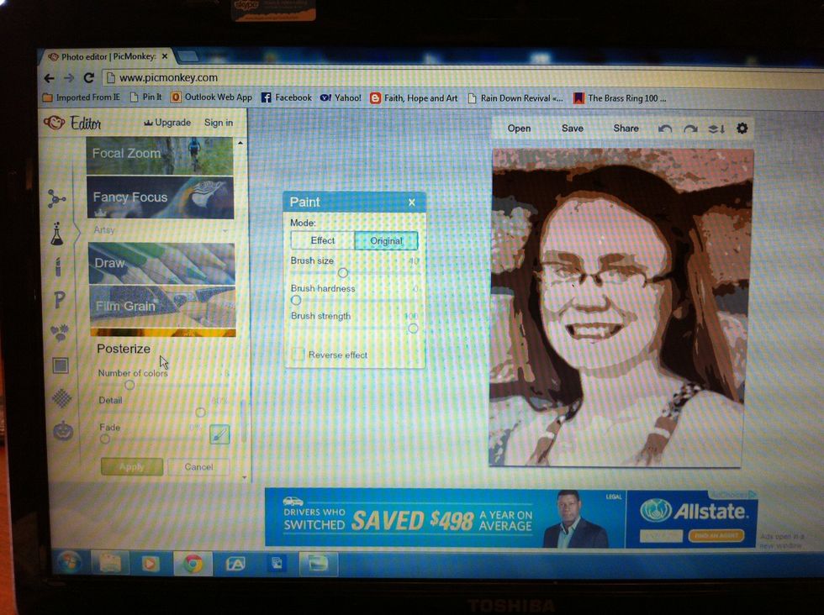This screenshot has height=615, width=824.
Task: Click the Brush strength slider handle
Action: coord(413,329)
